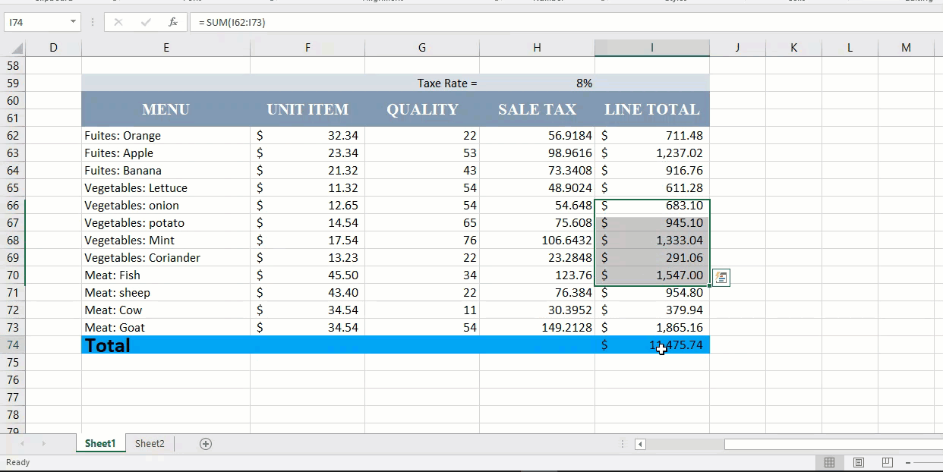Select column E header
943x472 pixels.
coord(166,48)
